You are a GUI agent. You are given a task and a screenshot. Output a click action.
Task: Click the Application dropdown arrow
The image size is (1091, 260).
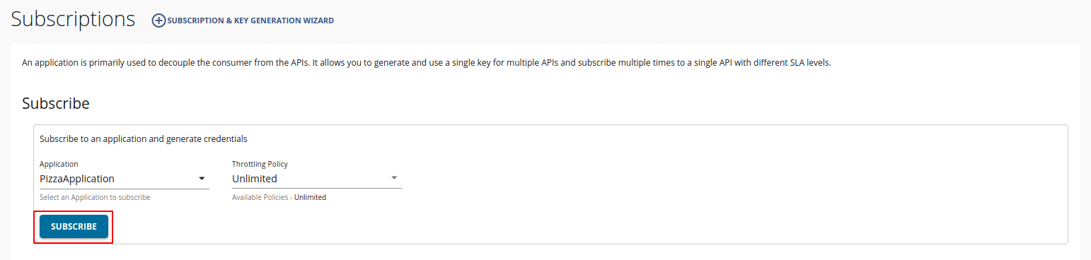202,179
